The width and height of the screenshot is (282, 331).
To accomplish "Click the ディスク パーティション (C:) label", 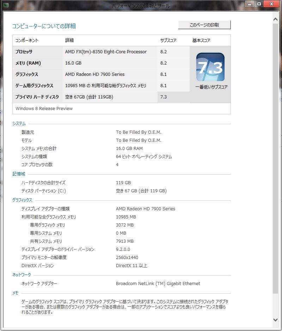I will 44,191.
